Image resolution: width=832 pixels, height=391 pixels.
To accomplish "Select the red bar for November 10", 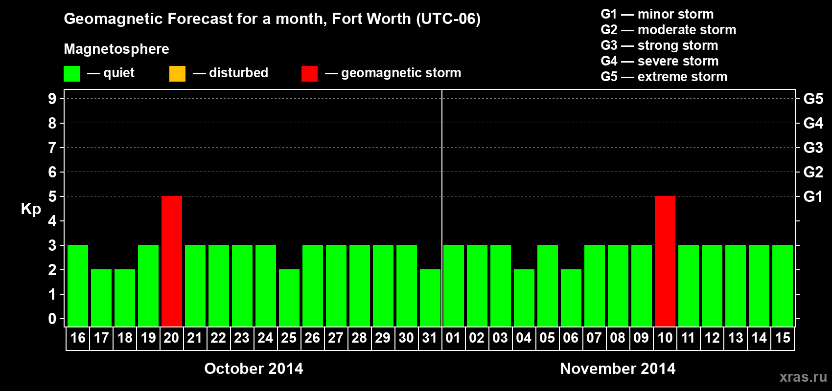I will click(665, 261).
